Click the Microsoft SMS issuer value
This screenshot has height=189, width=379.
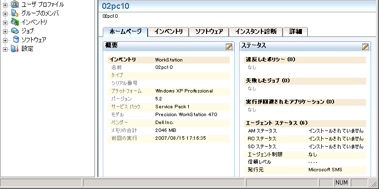pyautogui.click(x=325, y=170)
